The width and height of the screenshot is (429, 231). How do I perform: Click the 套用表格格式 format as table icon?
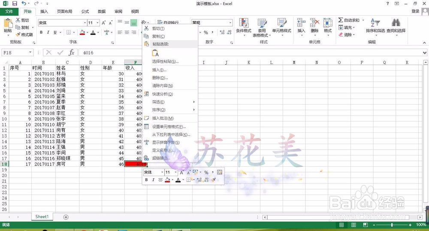(x=262, y=23)
